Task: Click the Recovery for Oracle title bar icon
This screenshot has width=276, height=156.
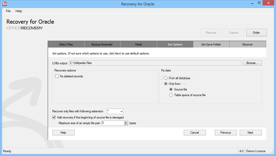Action: tap(5, 4)
